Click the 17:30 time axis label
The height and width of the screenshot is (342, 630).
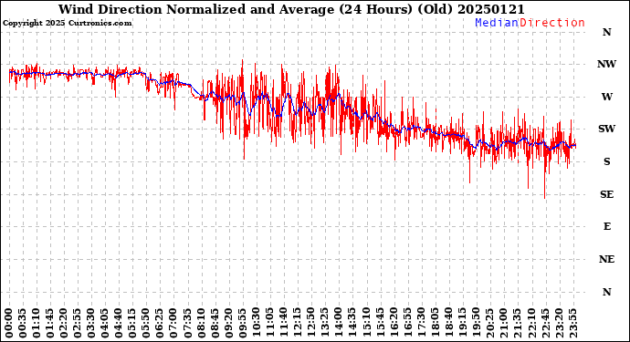tap(421, 323)
